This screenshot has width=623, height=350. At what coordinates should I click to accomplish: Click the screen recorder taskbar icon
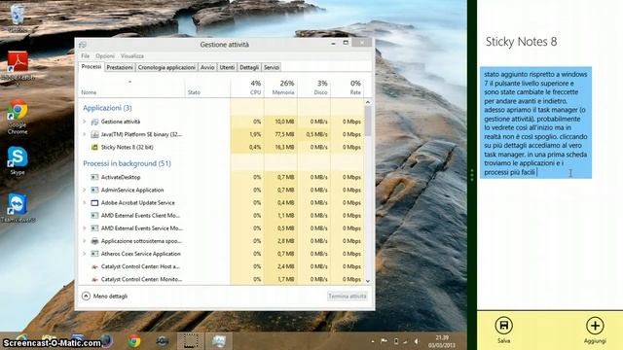pos(191,341)
